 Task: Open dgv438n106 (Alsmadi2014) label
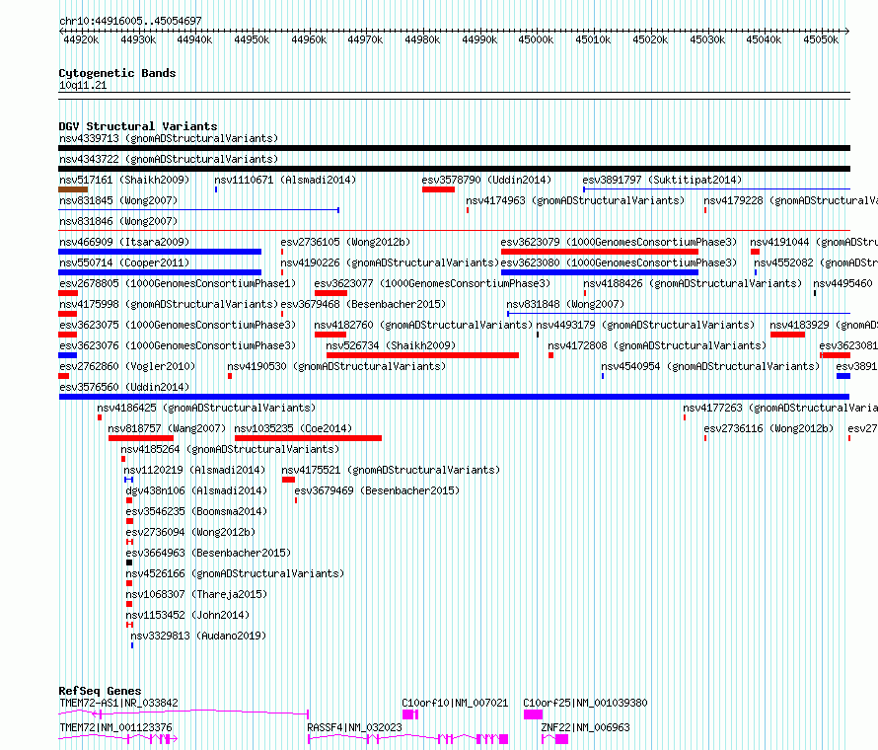pyautogui.click(x=196, y=490)
